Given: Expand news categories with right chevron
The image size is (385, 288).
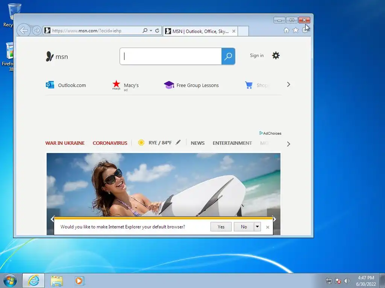Looking at the screenshot, I should click(288, 144).
